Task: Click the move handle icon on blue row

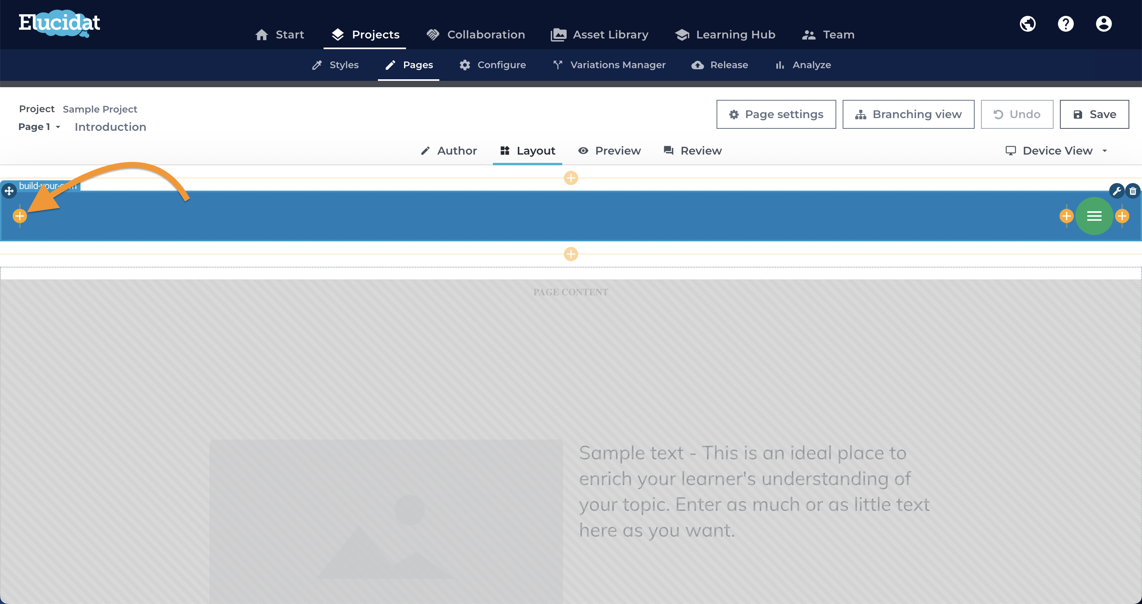Action: pos(9,191)
